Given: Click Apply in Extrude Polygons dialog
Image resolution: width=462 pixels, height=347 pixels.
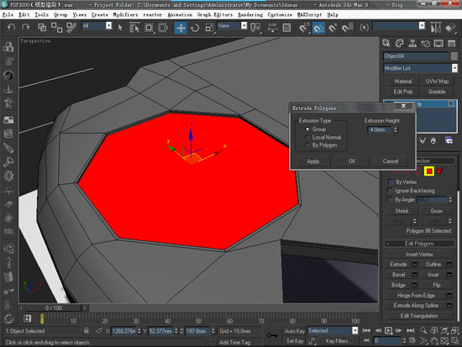Looking at the screenshot, I should [313, 161].
